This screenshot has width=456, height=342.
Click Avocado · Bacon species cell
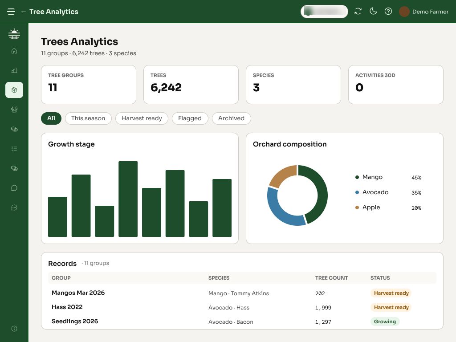point(231,322)
